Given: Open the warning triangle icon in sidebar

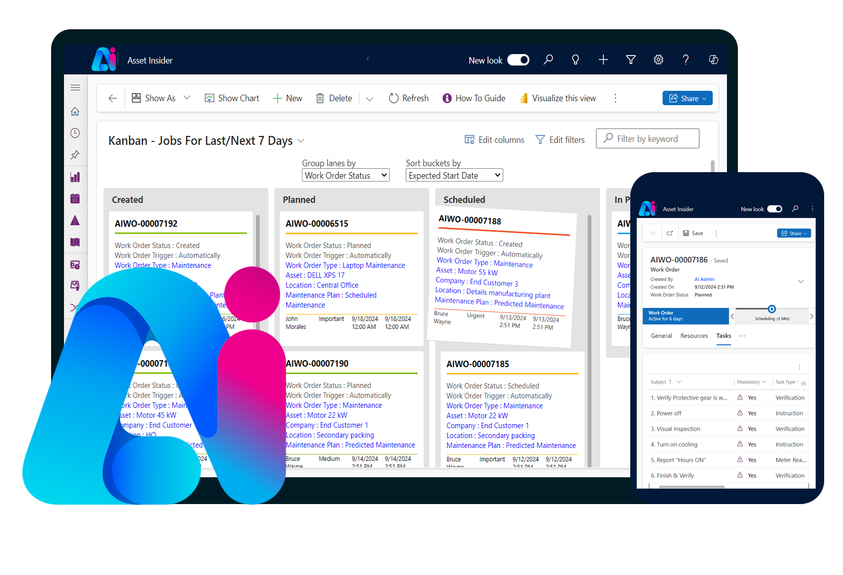Looking at the screenshot, I should point(75,220).
